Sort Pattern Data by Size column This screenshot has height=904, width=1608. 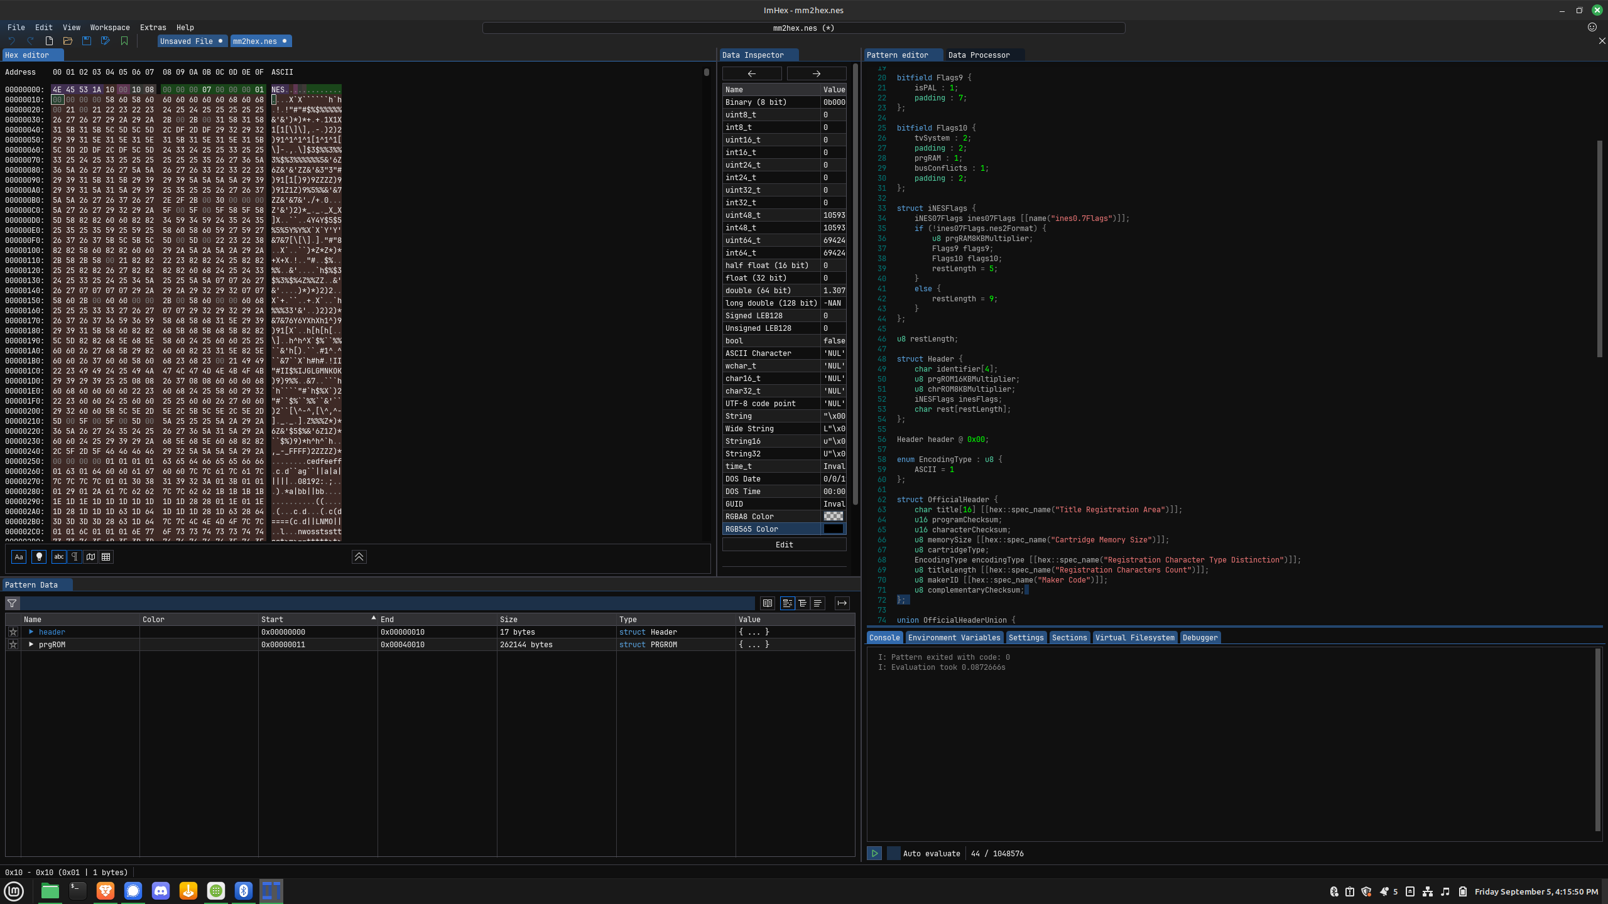[557, 620]
